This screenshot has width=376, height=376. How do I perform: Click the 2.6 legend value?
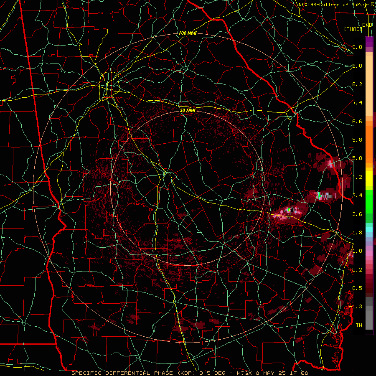pyautogui.click(x=357, y=214)
